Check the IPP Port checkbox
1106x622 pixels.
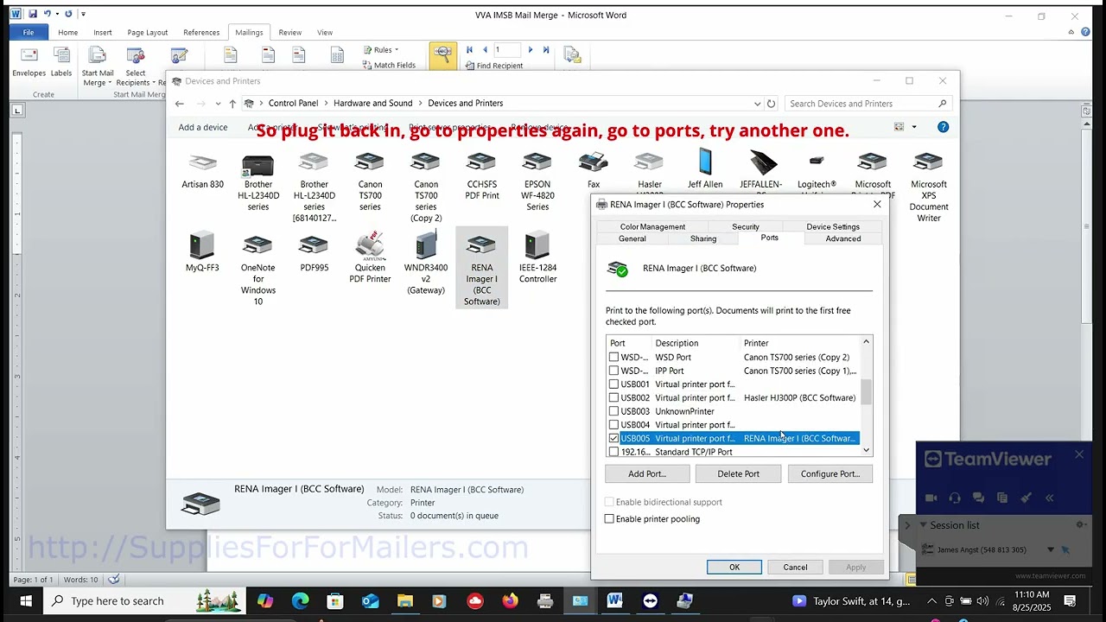[613, 371]
